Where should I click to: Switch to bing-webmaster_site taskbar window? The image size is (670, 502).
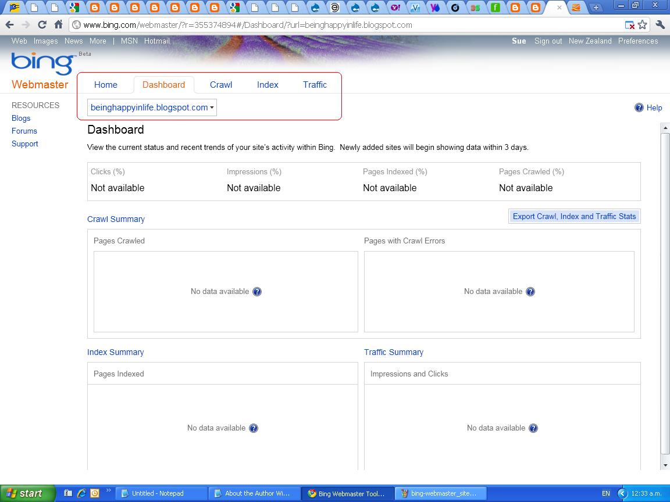pyautogui.click(x=440, y=493)
